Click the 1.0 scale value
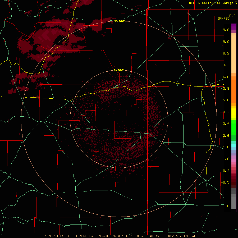 click(226, 159)
